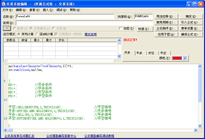Viewport: 205px width, 139px height.
Task: Click parameter table scroll down arrow
Action: [119, 56]
